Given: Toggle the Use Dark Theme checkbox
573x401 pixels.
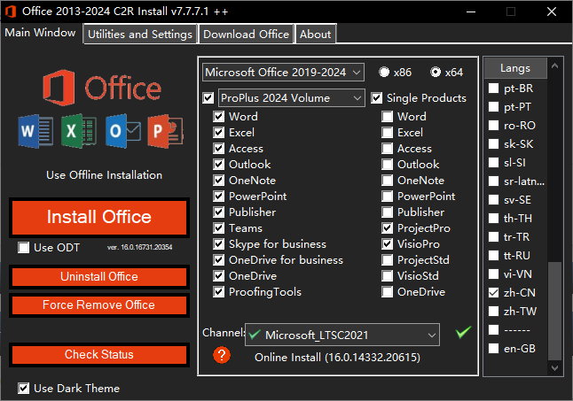Looking at the screenshot, I should [24, 389].
